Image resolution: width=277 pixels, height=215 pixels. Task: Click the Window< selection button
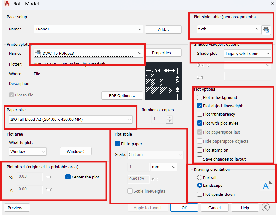[75, 151]
